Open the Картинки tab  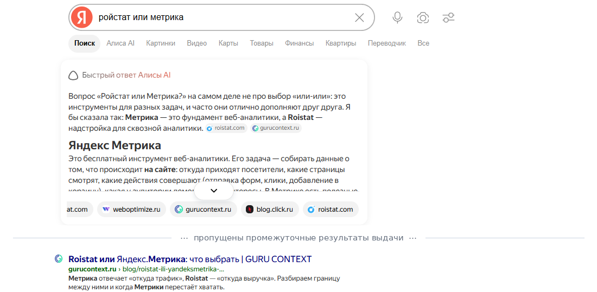pos(161,43)
